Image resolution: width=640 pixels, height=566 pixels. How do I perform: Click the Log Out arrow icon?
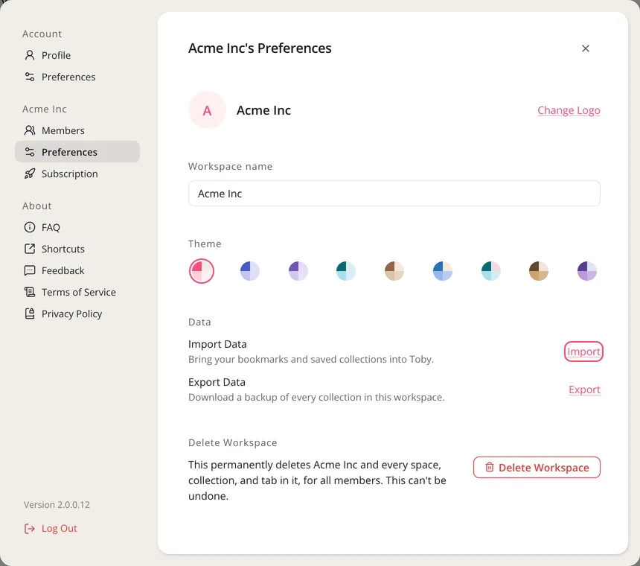click(x=30, y=529)
